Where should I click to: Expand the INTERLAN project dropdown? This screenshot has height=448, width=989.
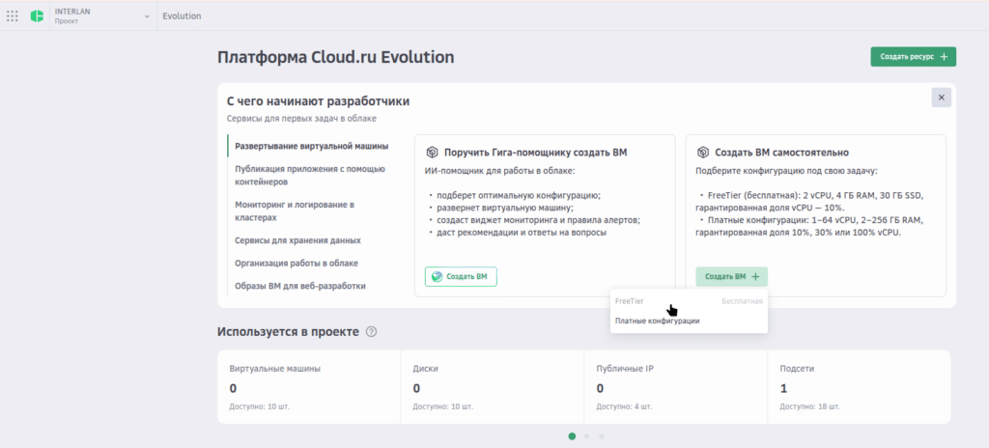pyautogui.click(x=102, y=15)
